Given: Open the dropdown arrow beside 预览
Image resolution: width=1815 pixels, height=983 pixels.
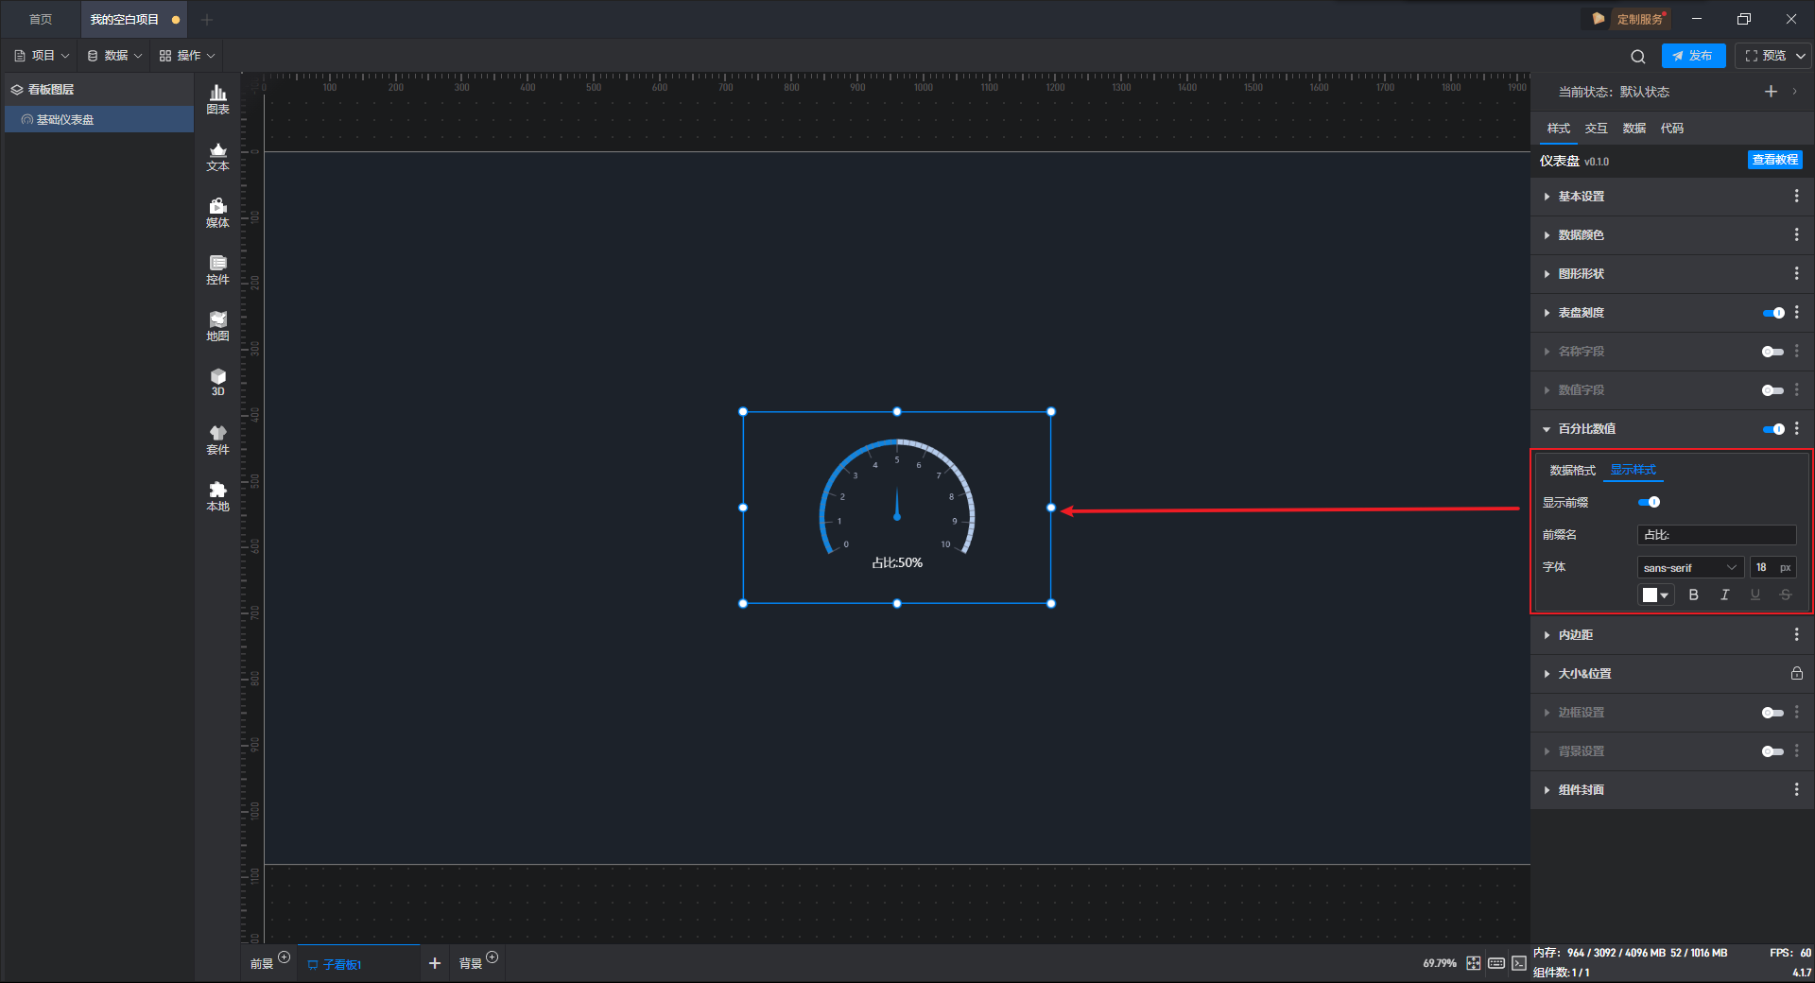Looking at the screenshot, I should 1801,56.
